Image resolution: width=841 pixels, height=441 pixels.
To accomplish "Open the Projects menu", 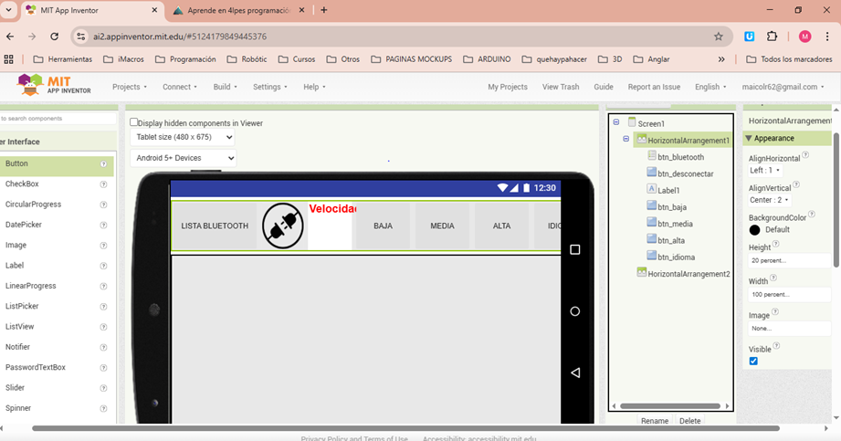I will pyautogui.click(x=129, y=87).
